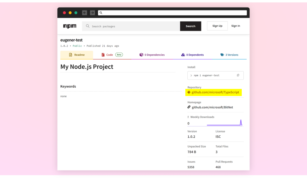Click the Code tab file icon
The height and width of the screenshot is (179, 307).
103,55
